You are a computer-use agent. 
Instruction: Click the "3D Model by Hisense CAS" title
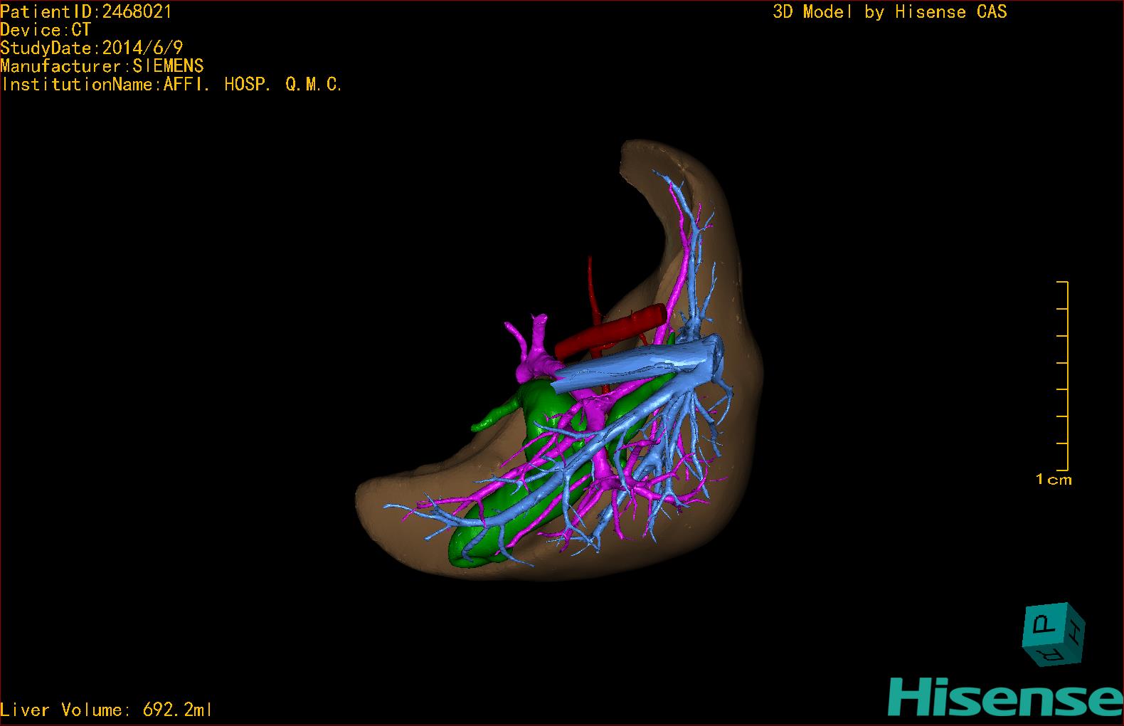889,12
